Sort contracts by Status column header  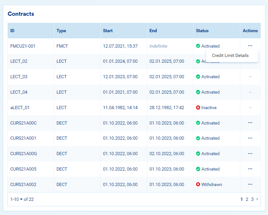(202, 31)
